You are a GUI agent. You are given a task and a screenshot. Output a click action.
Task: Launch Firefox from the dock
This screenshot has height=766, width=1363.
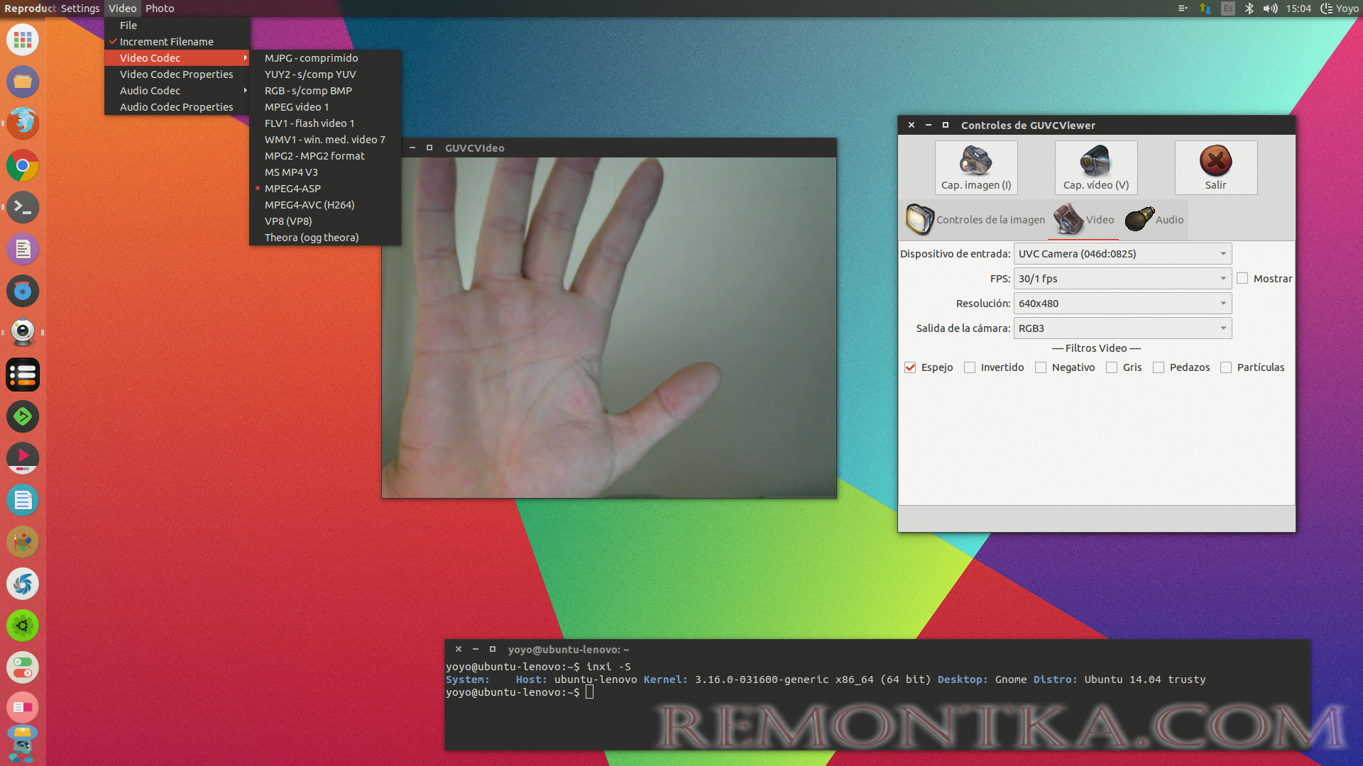click(23, 123)
